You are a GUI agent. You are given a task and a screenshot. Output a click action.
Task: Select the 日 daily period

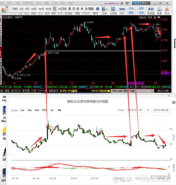pyautogui.click(x=55, y=9)
